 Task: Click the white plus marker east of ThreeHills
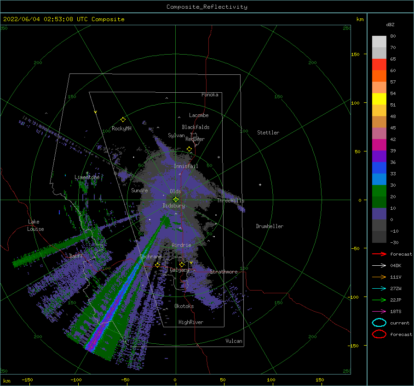click(x=260, y=185)
